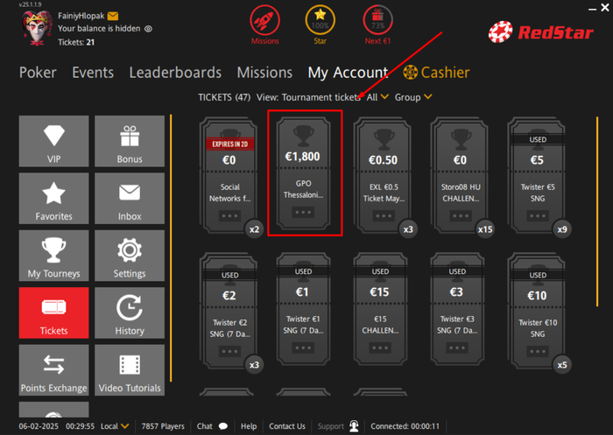Open the Next €1 gift icon

(377, 19)
